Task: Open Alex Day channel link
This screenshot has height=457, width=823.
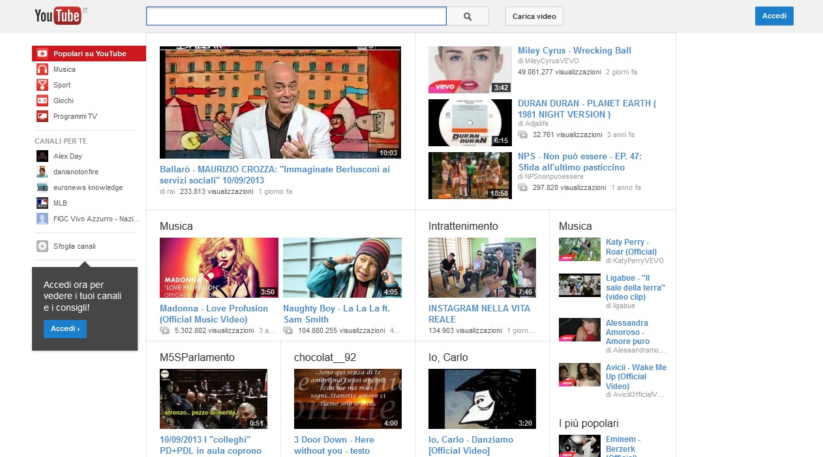Action: pyautogui.click(x=68, y=156)
